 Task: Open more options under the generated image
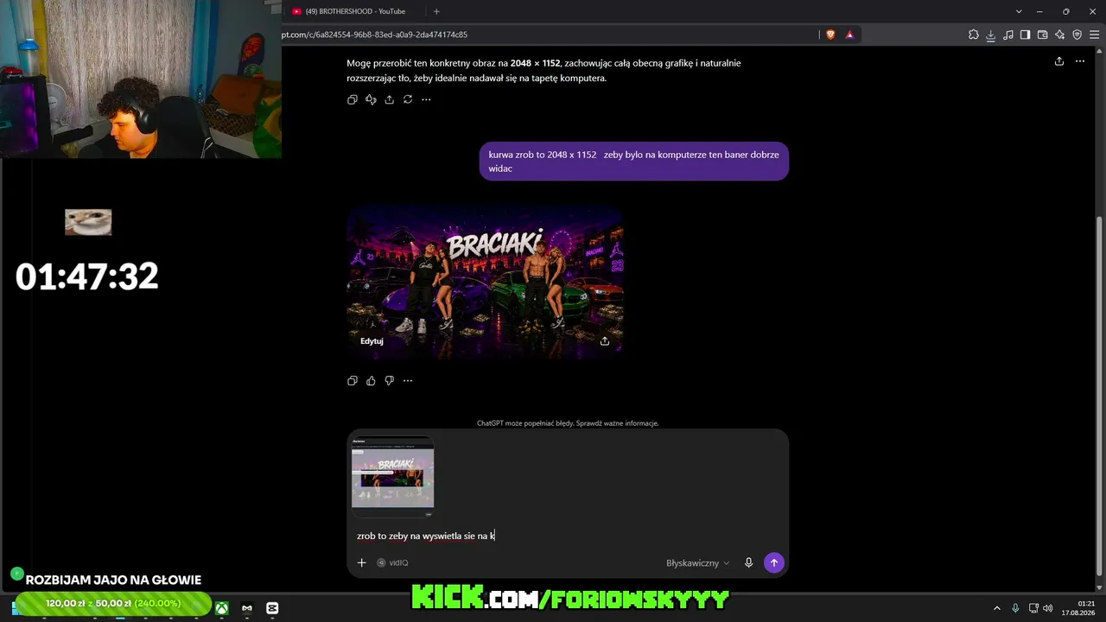point(408,381)
